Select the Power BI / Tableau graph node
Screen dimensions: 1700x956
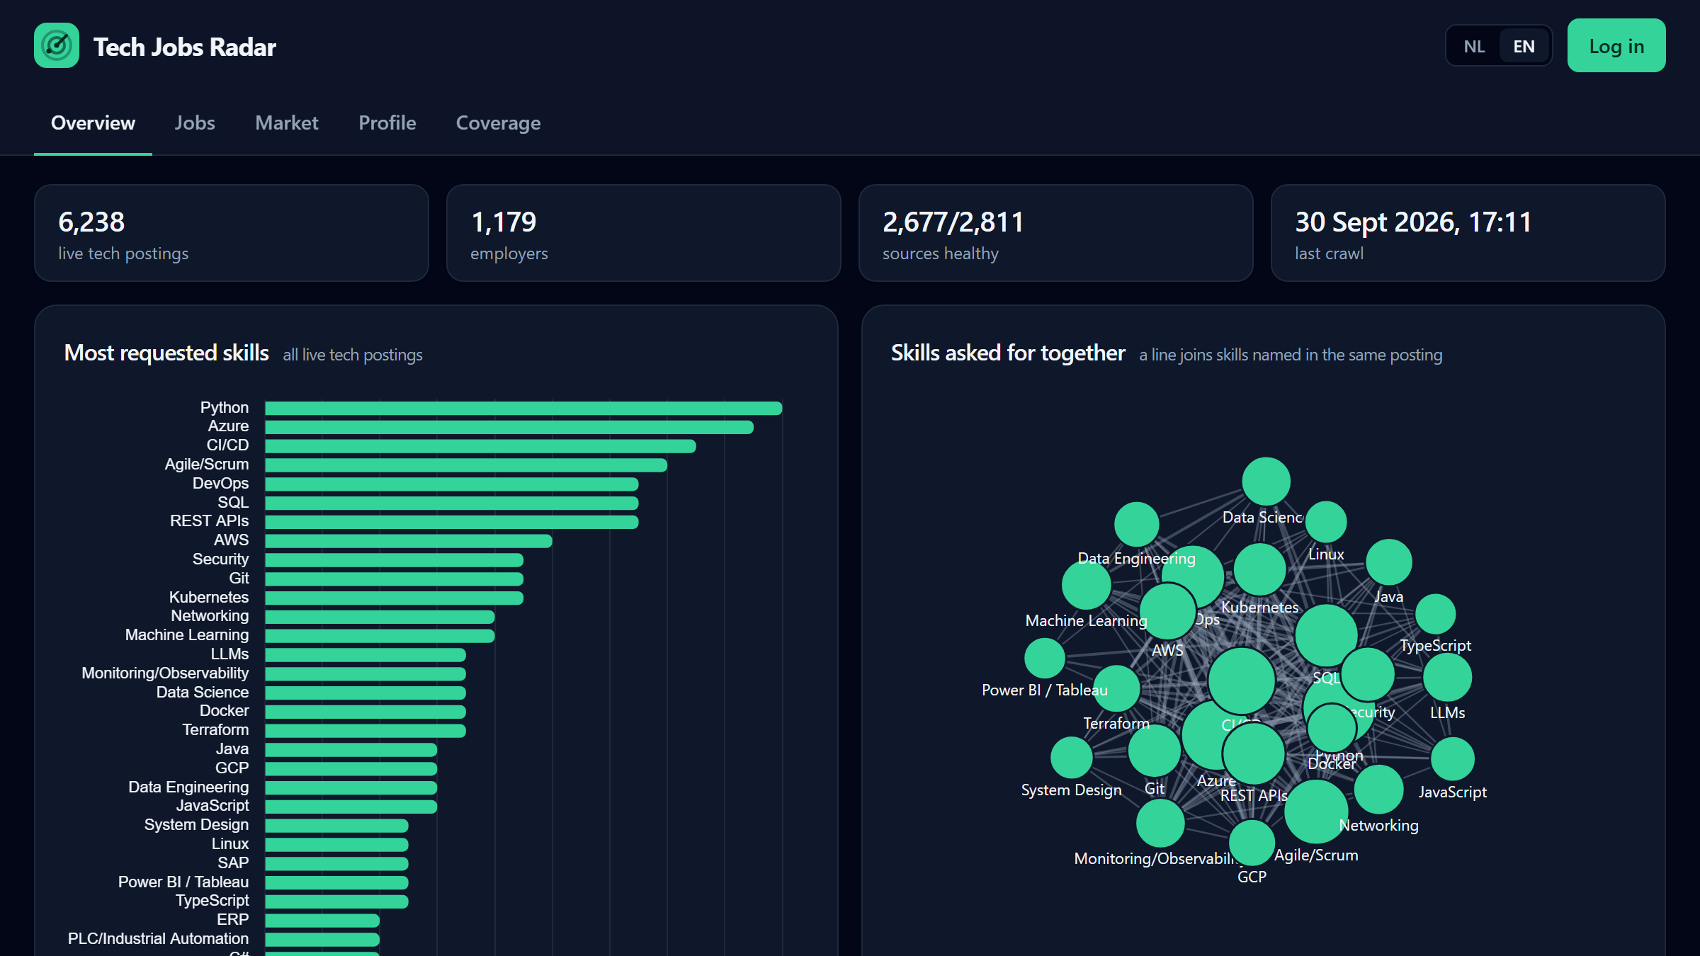click(x=1045, y=659)
